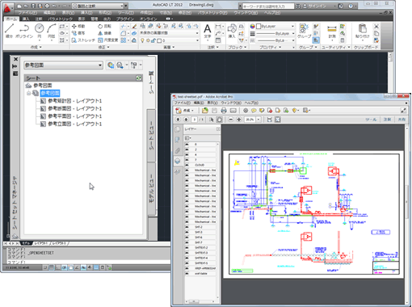Click the Insert block tool
This screenshot has height=307, width=412.
click(232, 31)
